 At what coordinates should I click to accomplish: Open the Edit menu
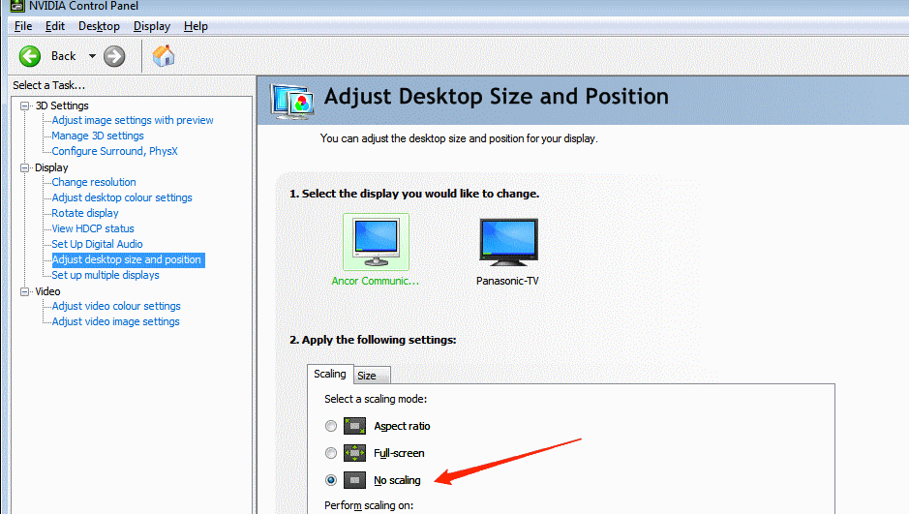point(55,26)
